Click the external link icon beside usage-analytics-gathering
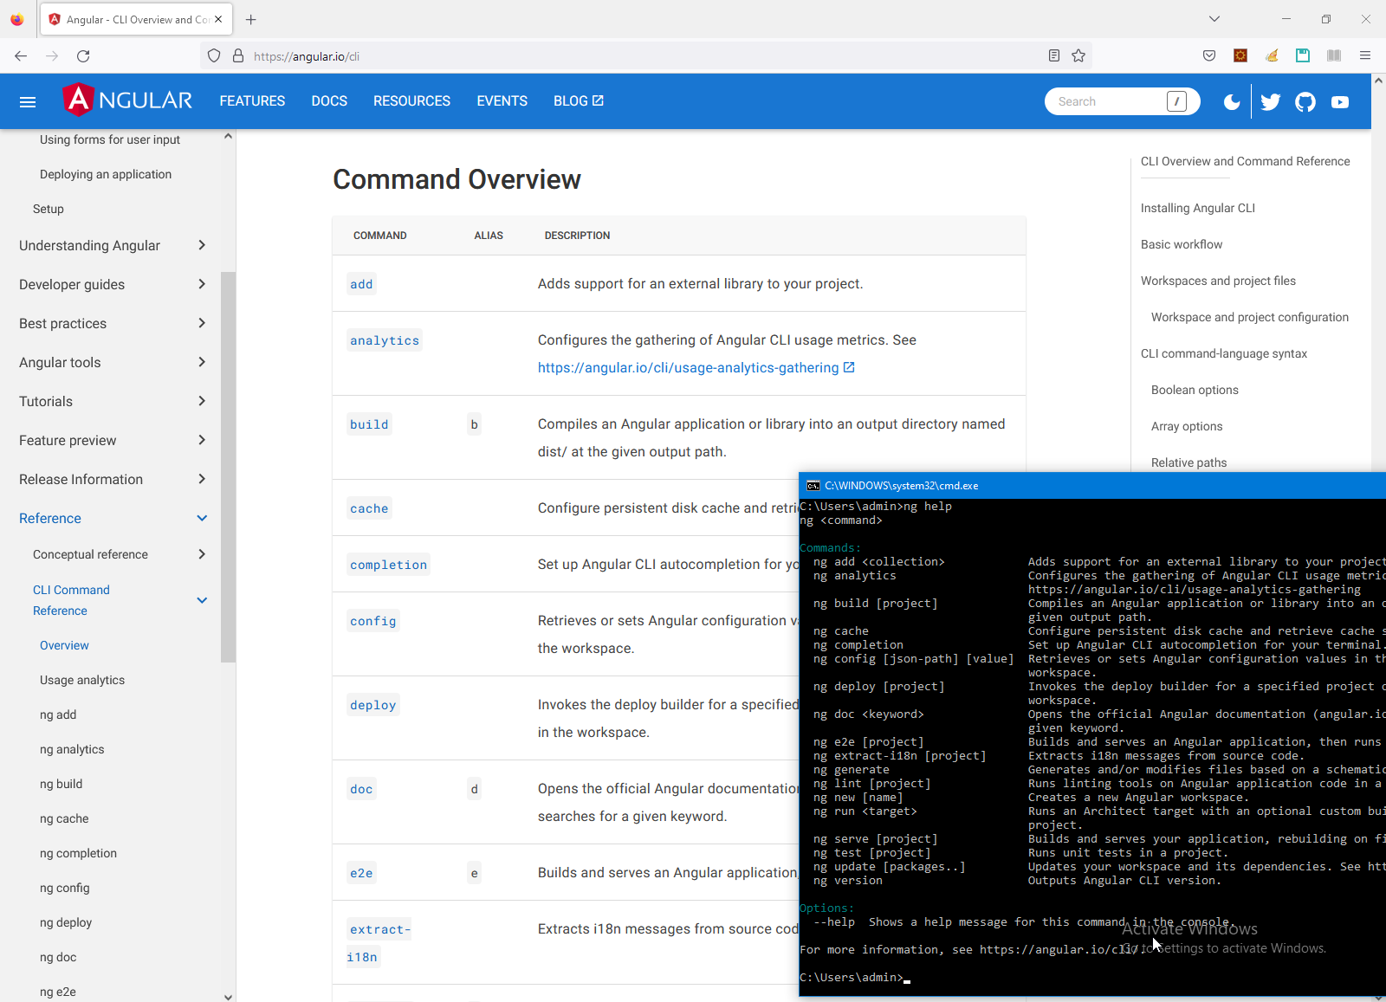Screen dimensions: 1386x1002 [x=849, y=367]
